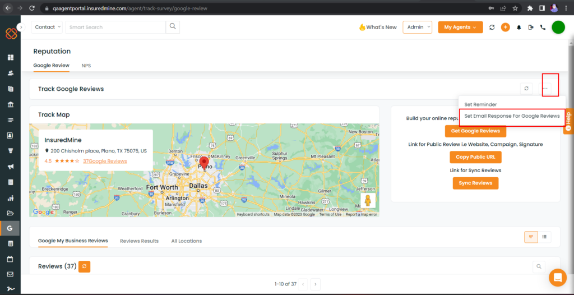574x295 pixels.
Task: Open the map Terms of Use link
Action: pos(330,215)
